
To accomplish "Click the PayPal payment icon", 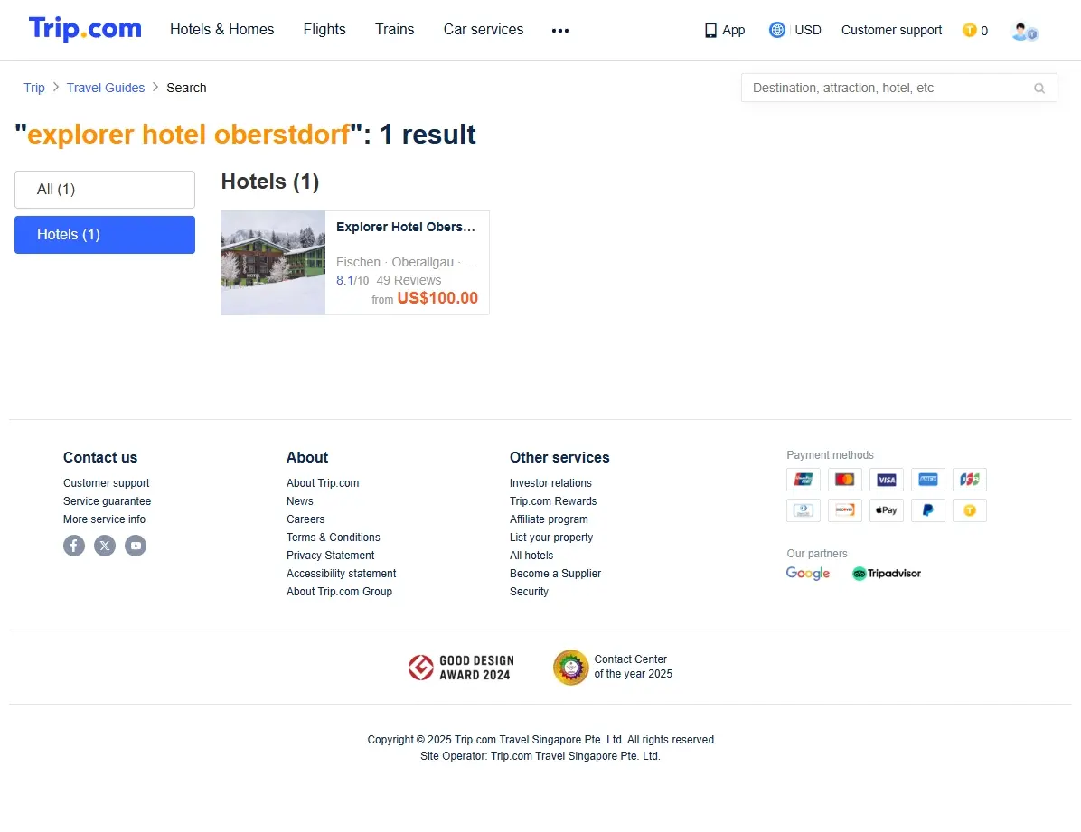I will (x=928, y=510).
